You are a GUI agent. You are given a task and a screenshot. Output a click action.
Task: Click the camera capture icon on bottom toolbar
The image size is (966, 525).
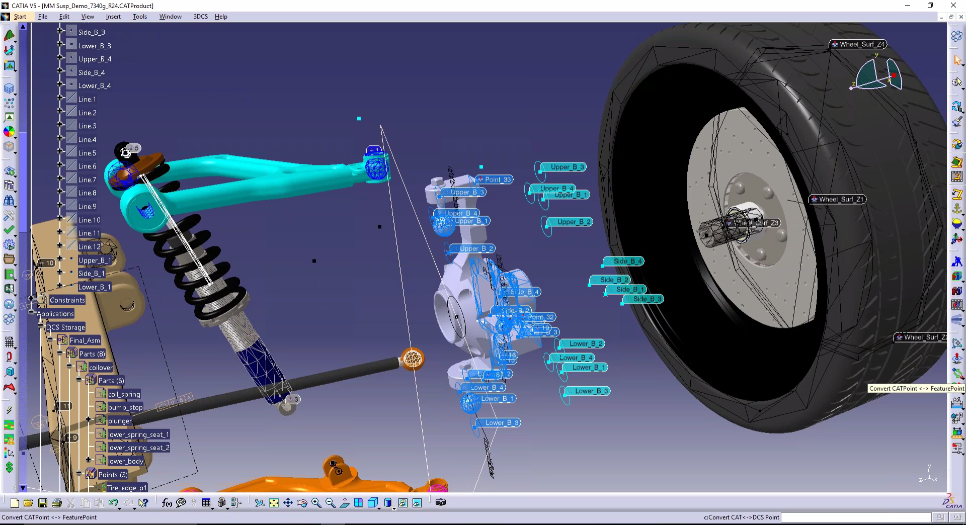coord(441,502)
